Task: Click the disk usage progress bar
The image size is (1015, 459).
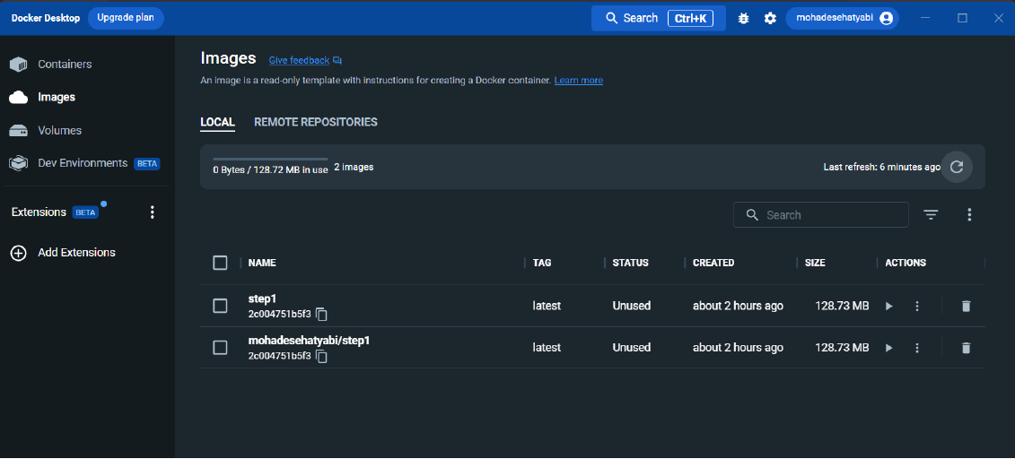Action: [x=271, y=159]
